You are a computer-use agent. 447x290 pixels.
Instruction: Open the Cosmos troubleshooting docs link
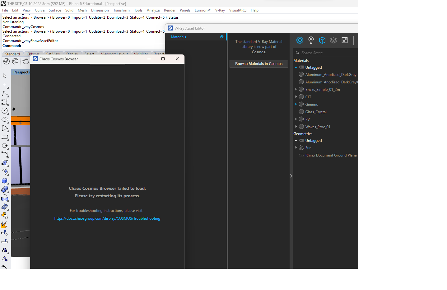coord(107,218)
